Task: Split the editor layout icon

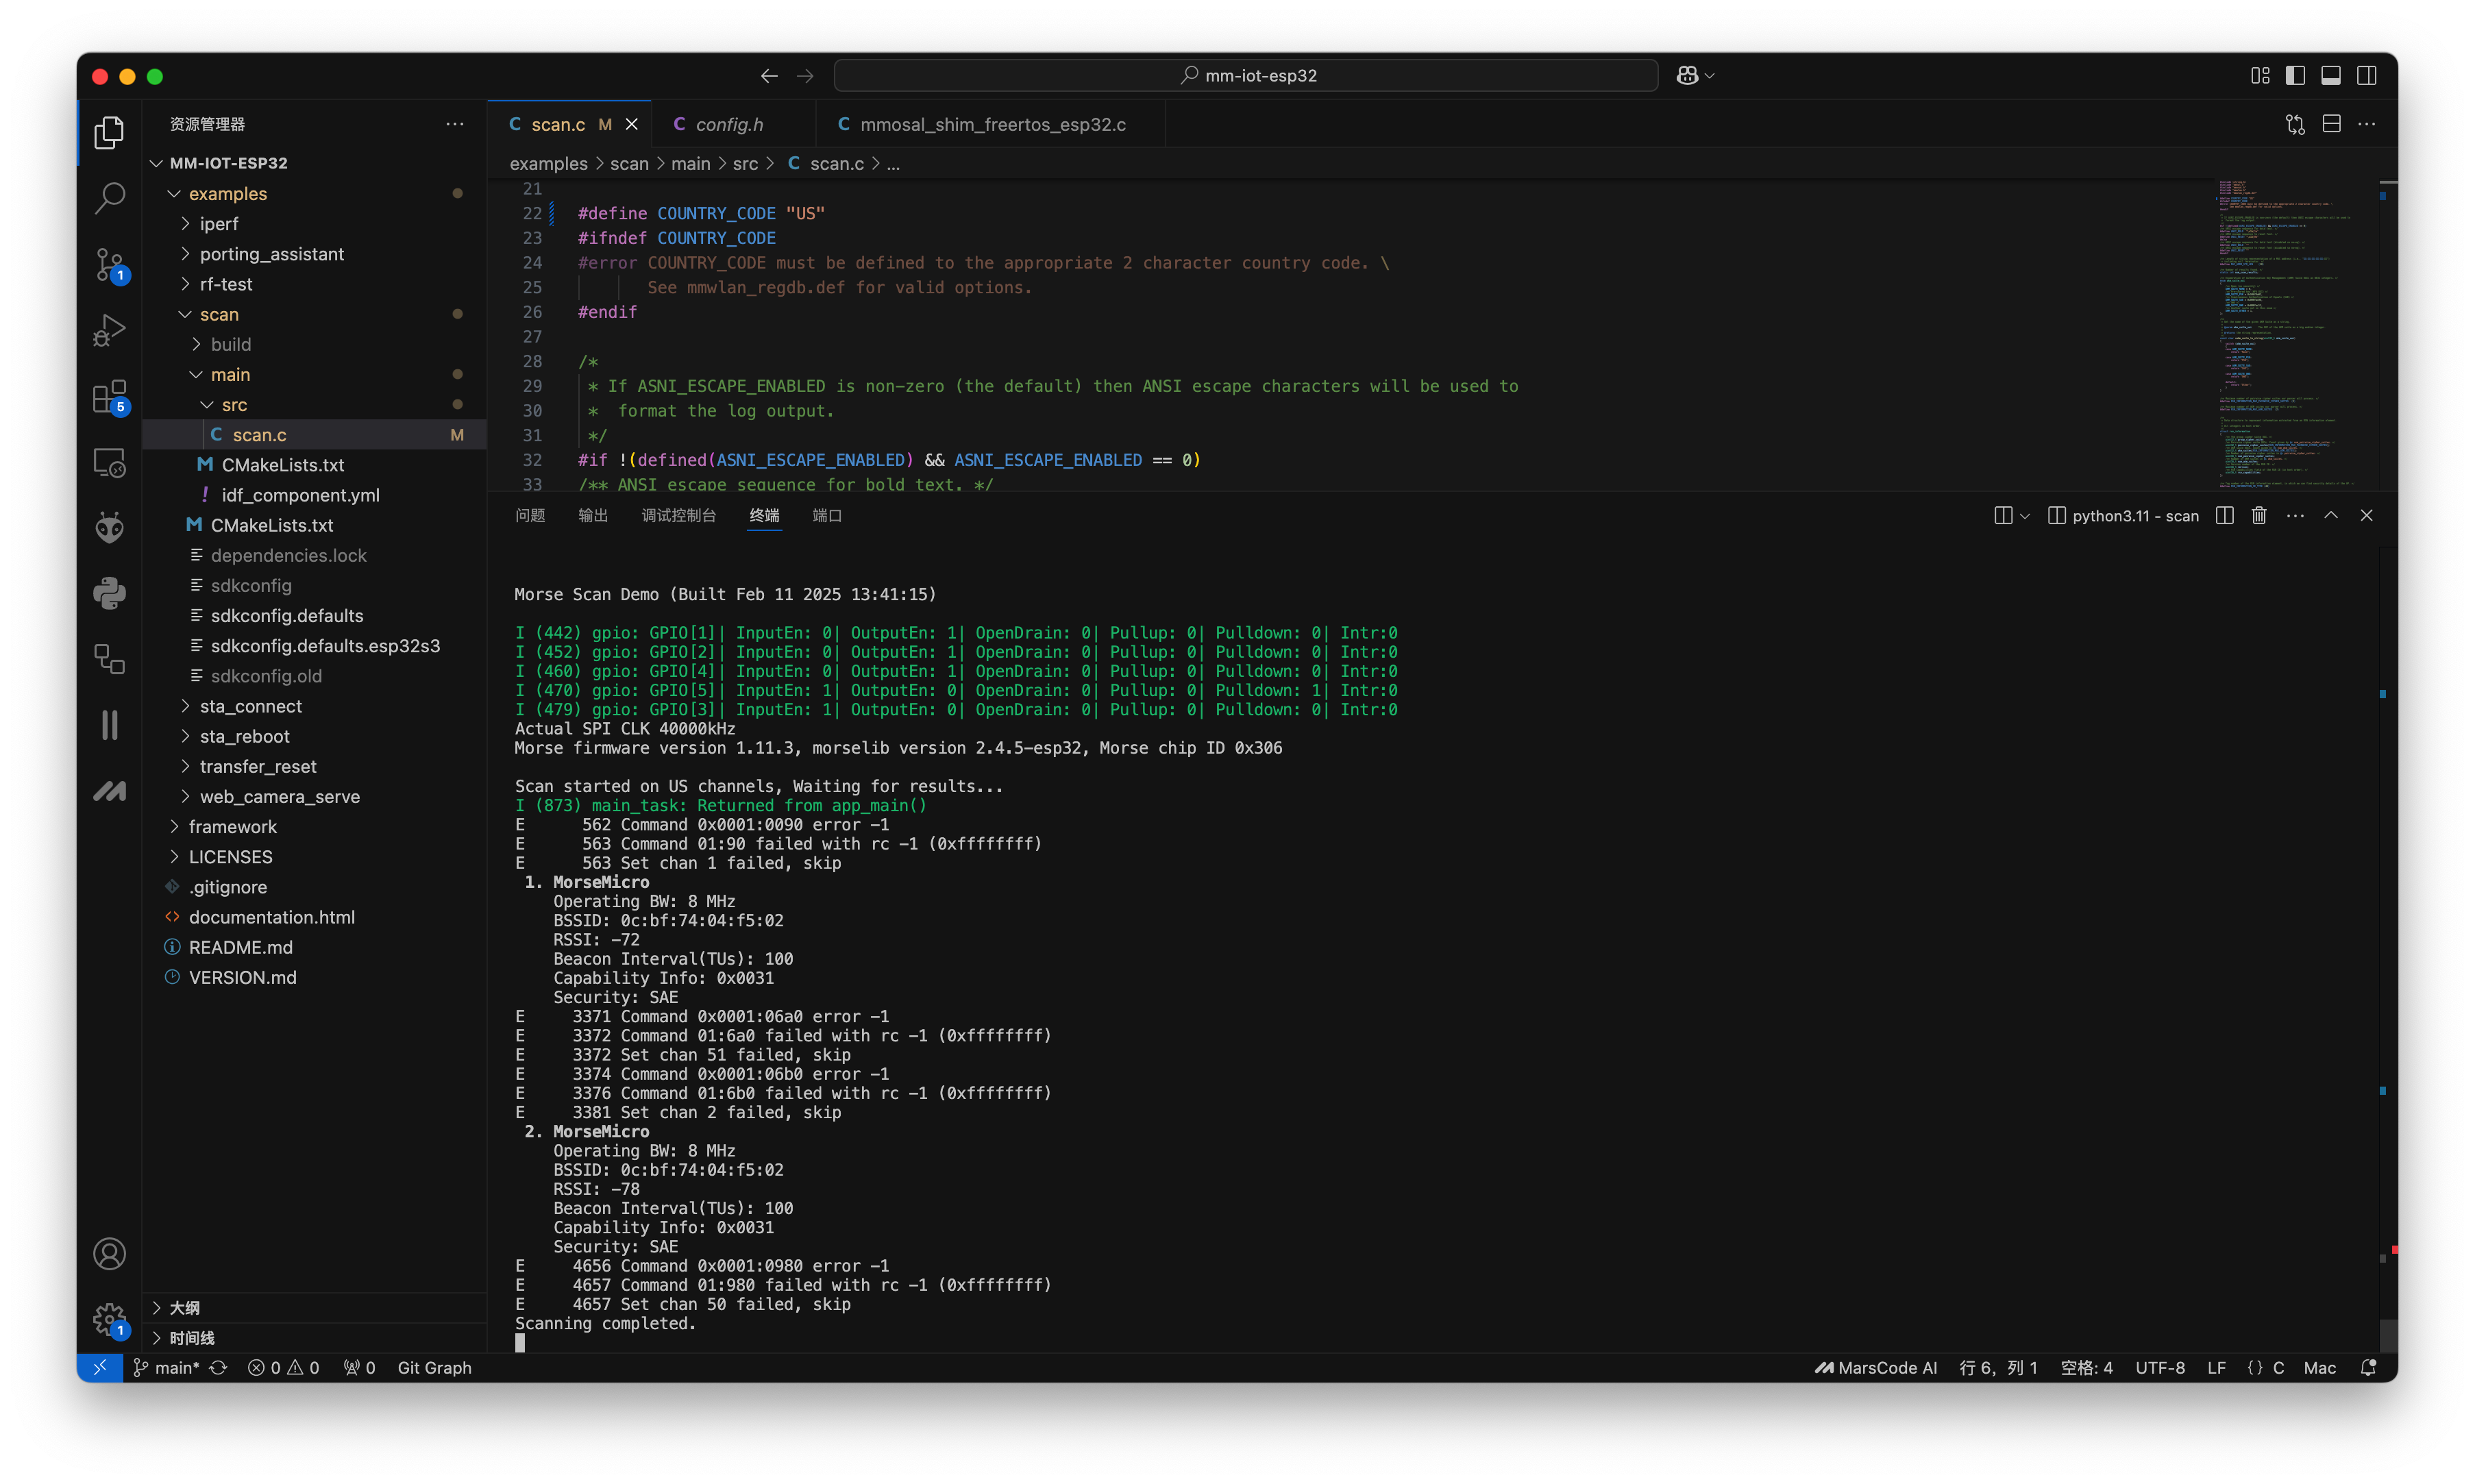Action: (x=2331, y=124)
